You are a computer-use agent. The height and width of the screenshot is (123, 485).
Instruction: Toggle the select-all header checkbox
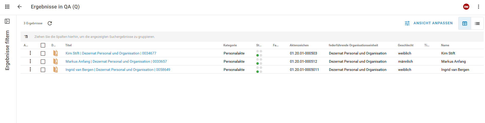43,45
